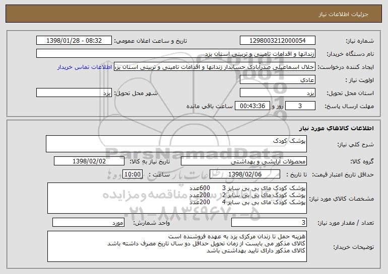This screenshot has width=388, height=274.
Task: Click the label حداقل تاریخ اعتبار قیمت
Action: tap(343, 175)
